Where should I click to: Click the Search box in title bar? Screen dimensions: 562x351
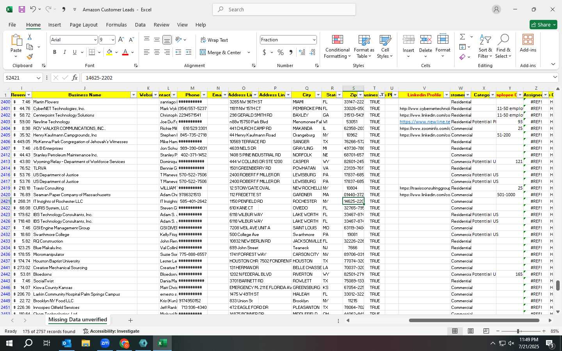click(284, 9)
